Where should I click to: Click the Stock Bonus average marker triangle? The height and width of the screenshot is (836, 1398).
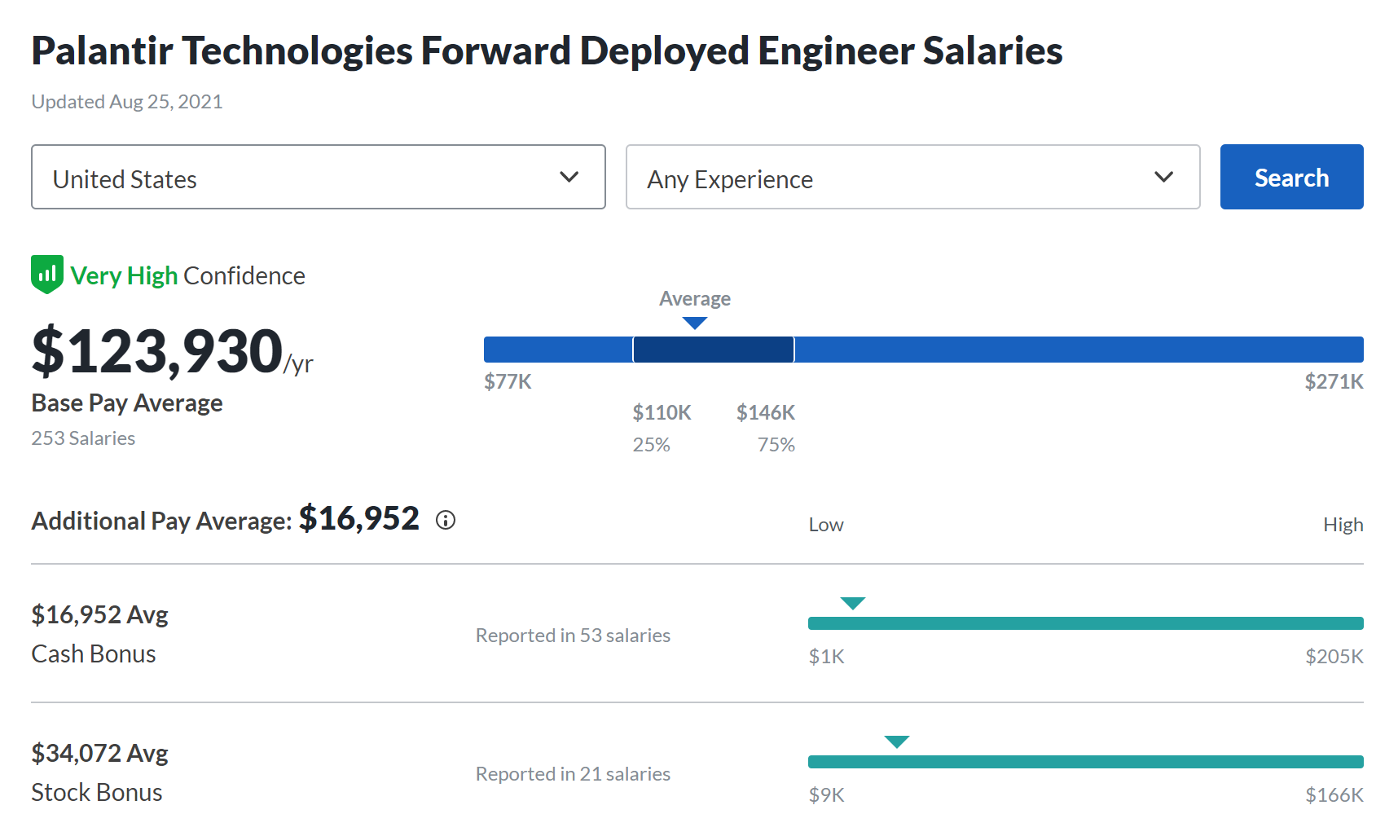click(x=897, y=741)
